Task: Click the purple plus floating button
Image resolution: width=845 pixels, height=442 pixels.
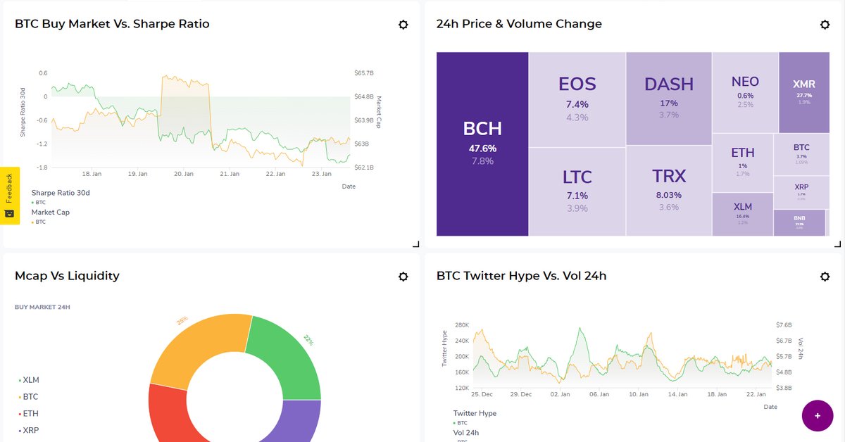Action: tap(817, 415)
